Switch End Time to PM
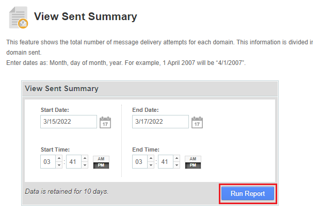Viewport: 320px width, 216px height. click(x=193, y=165)
